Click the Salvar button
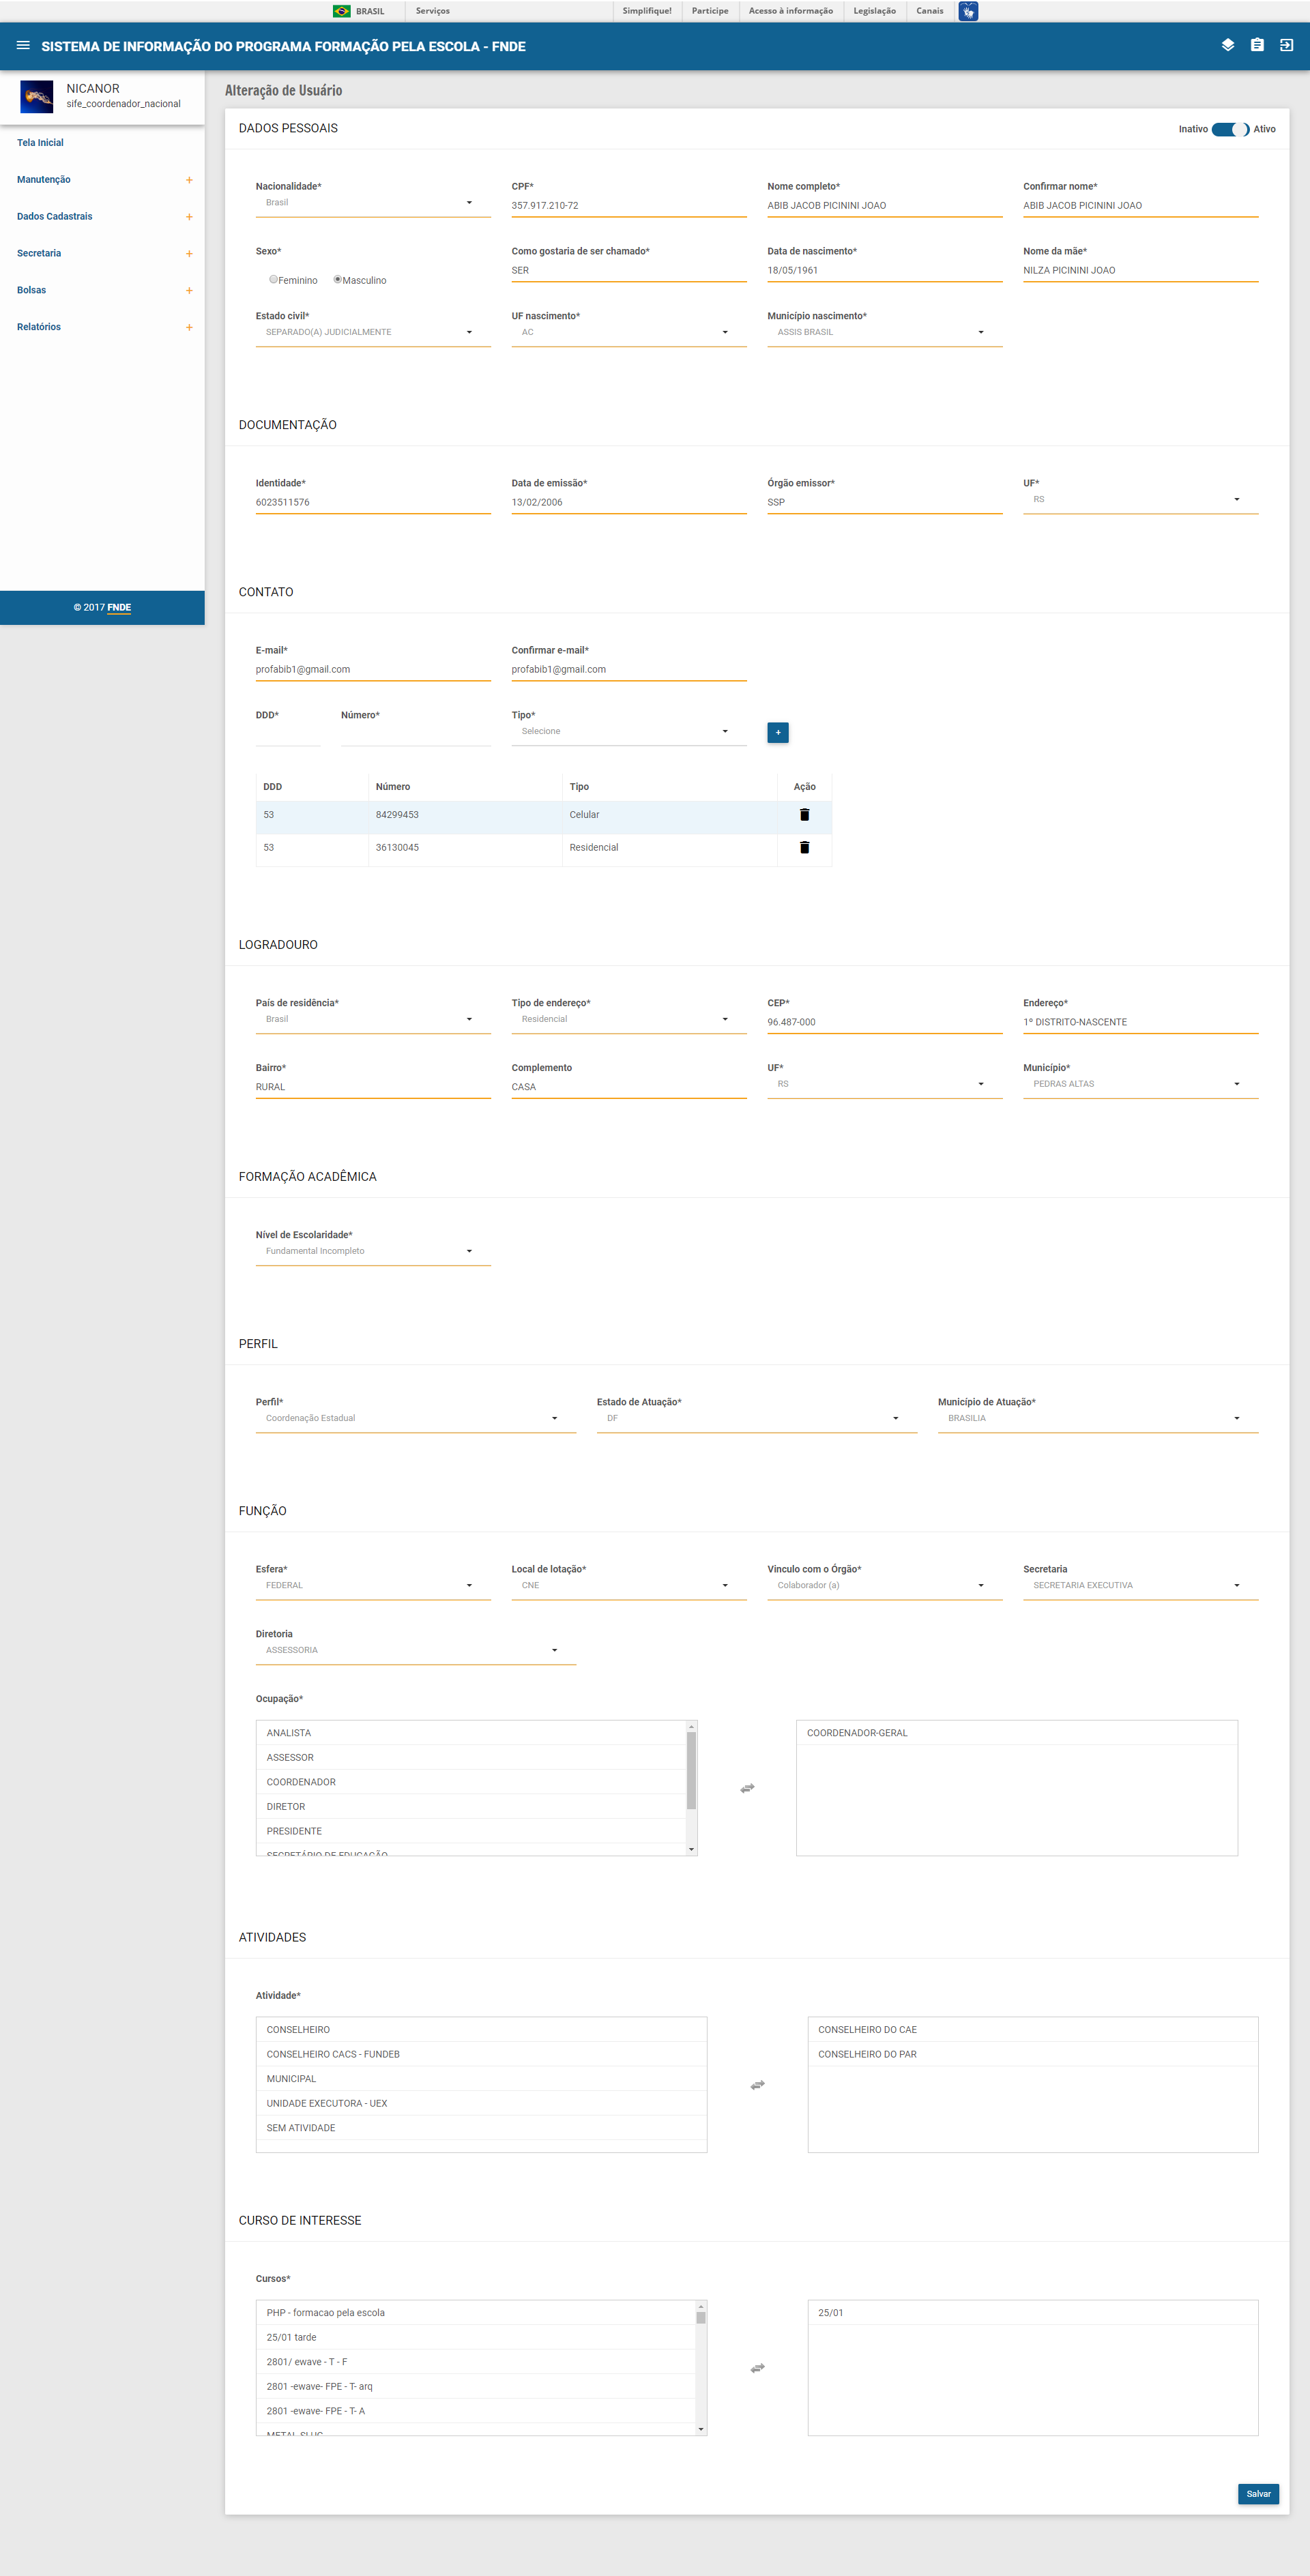1310x2576 pixels. coord(1258,2494)
